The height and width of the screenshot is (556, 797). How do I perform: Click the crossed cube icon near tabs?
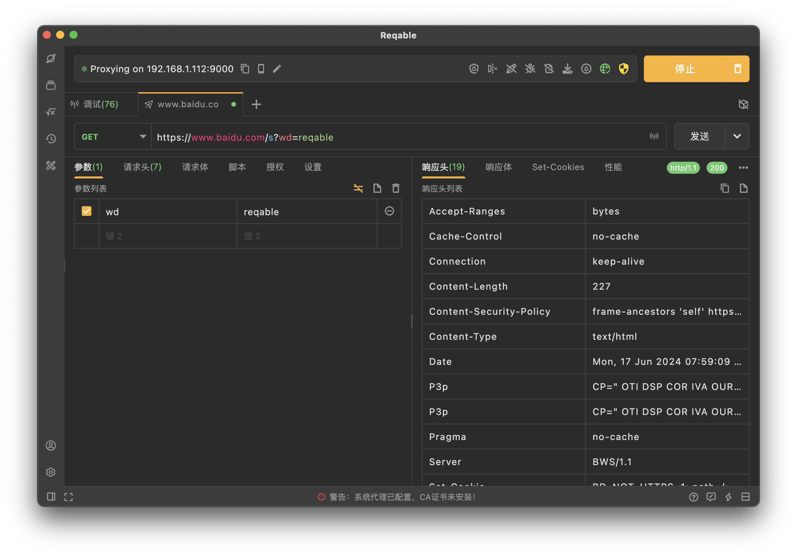[x=743, y=104]
